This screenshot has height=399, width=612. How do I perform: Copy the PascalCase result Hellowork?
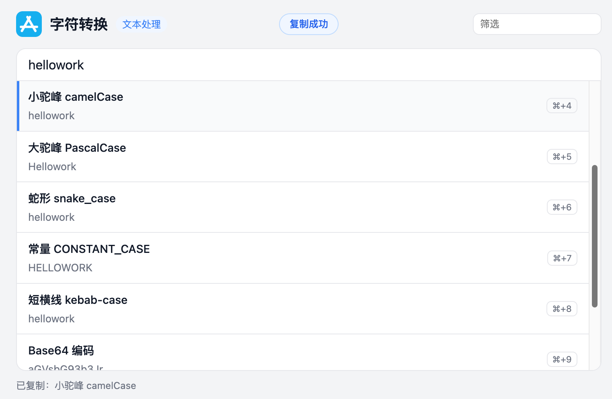tap(52, 167)
